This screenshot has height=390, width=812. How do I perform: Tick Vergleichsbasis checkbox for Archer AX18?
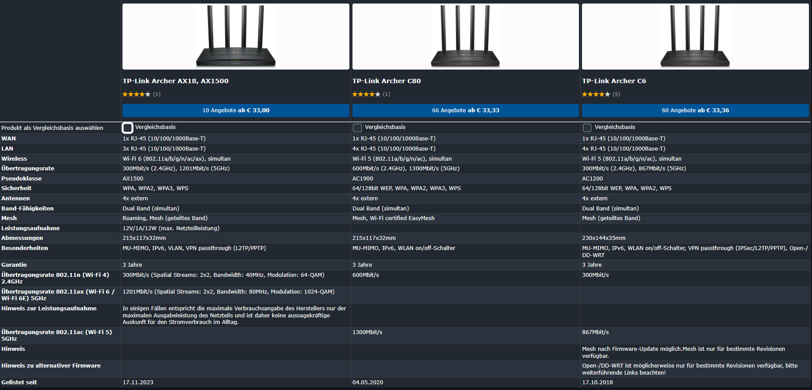tap(127, 128)
